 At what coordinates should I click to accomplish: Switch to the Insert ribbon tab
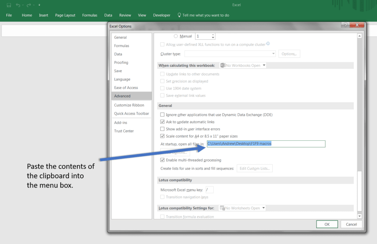tap(43, 15)
